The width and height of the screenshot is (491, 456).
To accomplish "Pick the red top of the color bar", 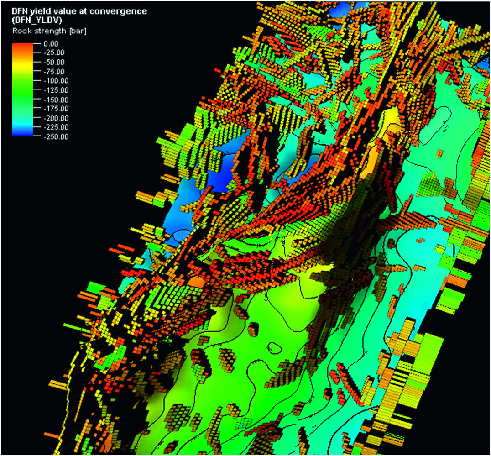I will [22, 45].
